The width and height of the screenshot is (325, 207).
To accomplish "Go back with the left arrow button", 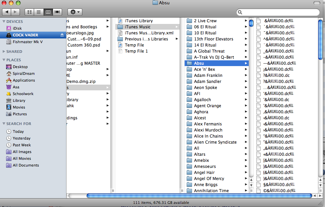I will click(7, 12).
